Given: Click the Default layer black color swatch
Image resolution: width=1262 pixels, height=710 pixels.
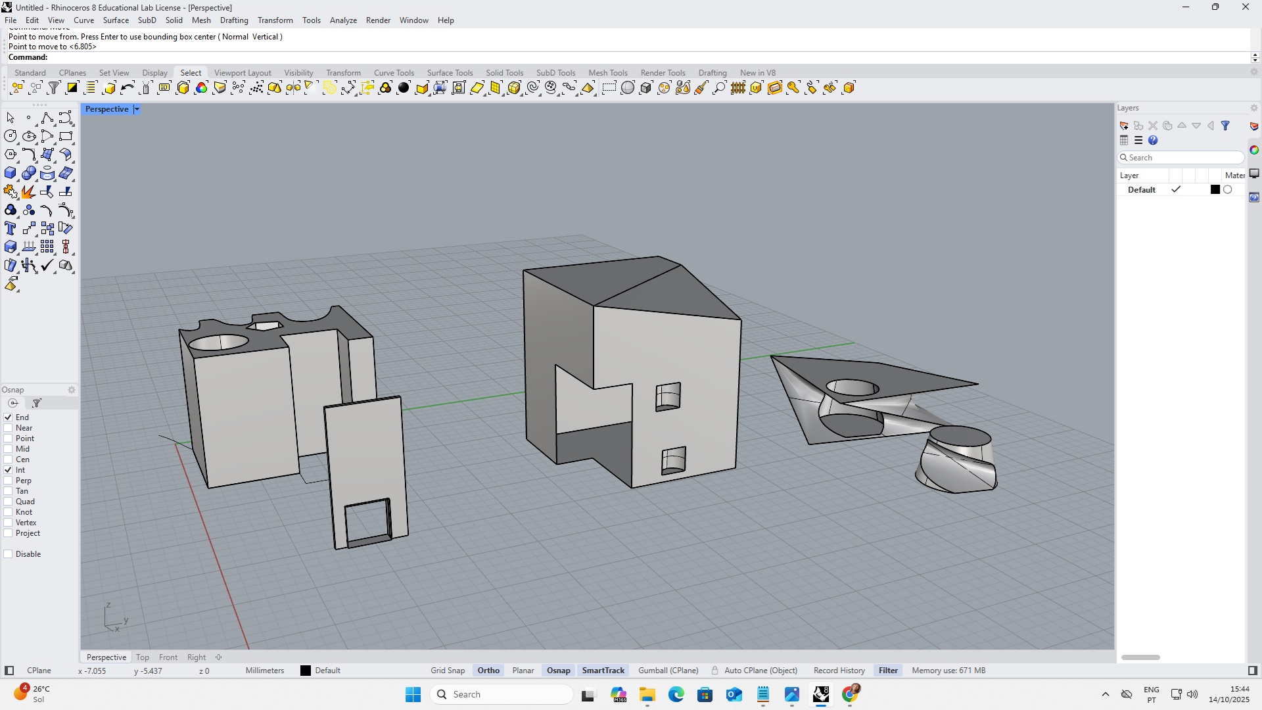Looking at the screenshot, I should coord(1215,190).
